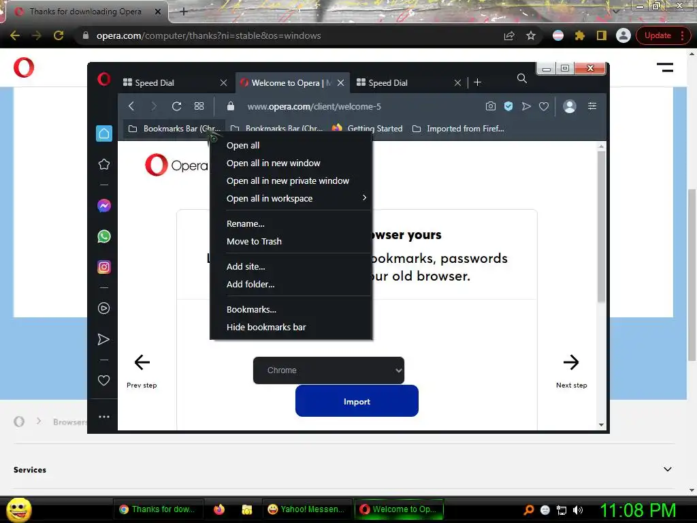Open new tab in Opera window
This screenshot has width=697, height=523.
pos(477,82)
